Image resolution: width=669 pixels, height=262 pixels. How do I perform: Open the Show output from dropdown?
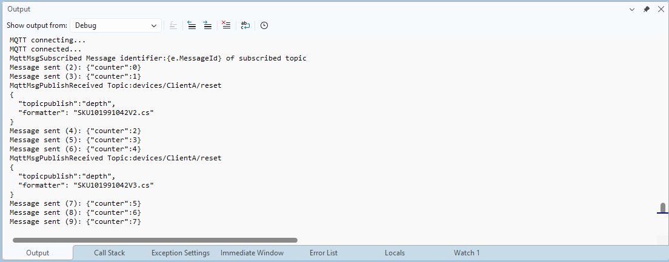click(x=116, y=25)
